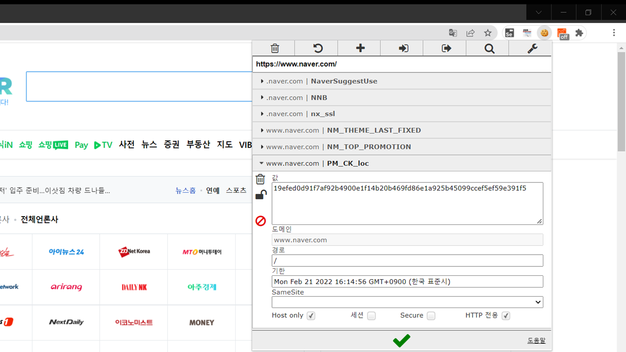This screenshot has width=626, height=352.
Task: Toggle the Host only checkbox
Action: (311, 316)
